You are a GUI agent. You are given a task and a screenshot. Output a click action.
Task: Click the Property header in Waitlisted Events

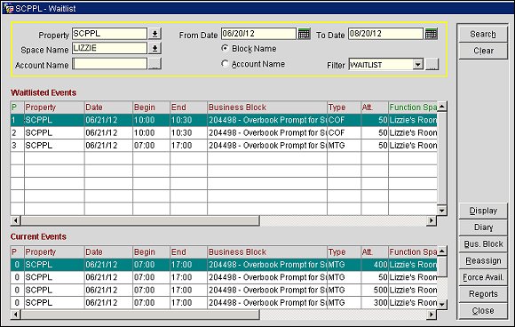point(54,108)
